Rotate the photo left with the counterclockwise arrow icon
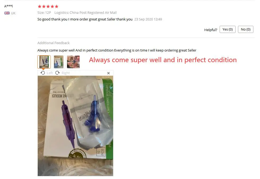The height and width of the screenshot is (179, 260). click(x=43, y=73)
